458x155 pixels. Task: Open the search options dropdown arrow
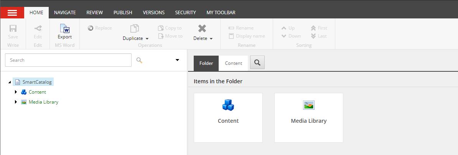coord(177,60)
